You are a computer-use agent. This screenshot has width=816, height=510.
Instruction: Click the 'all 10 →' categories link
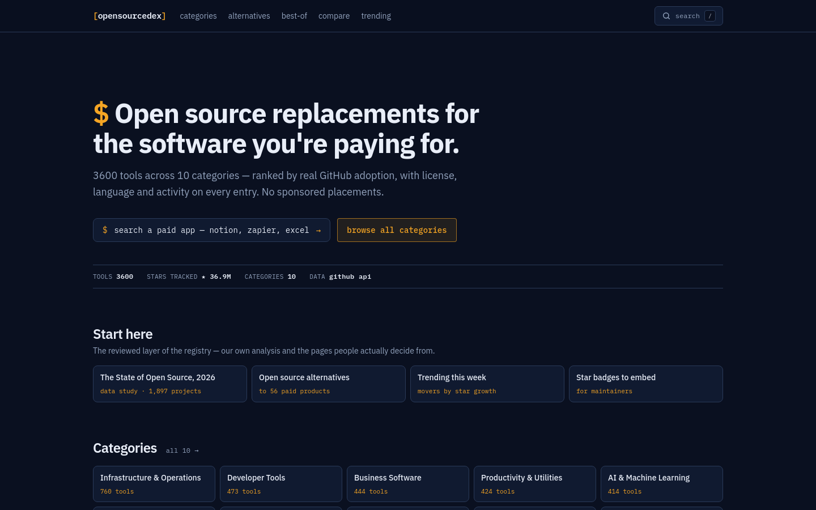(x=182, y=450)
